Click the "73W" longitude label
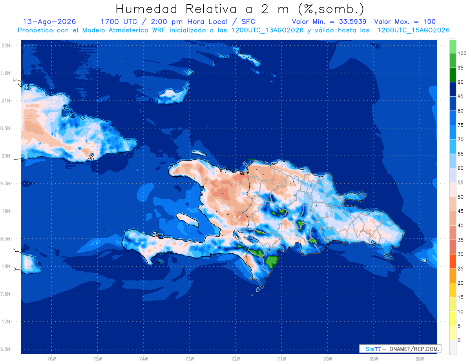Screen dimensions: 471x364 point(189,359)
